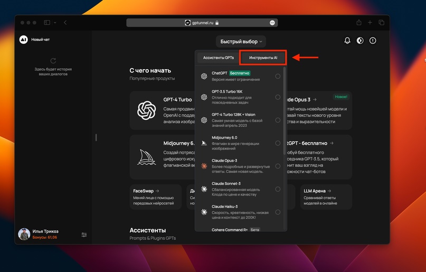Open the FaceSwap card
This screenshot has height=272, width=426.
click(156, 197)
